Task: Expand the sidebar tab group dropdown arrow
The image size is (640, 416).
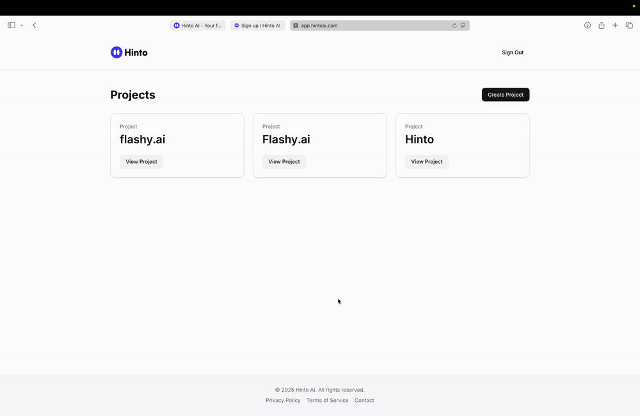Action: [x=22, y=26]
